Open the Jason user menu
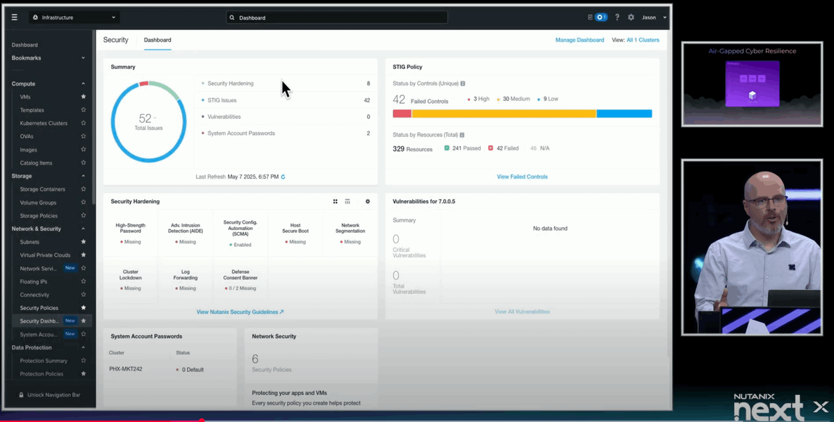 click(654, 17)
